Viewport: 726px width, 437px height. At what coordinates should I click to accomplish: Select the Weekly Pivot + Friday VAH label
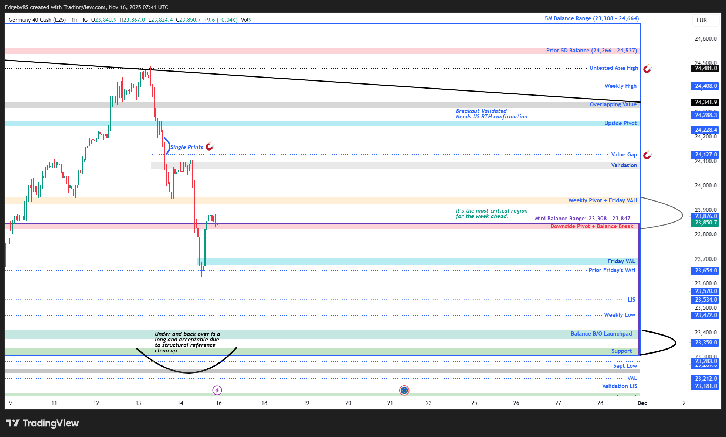(603, 200)
